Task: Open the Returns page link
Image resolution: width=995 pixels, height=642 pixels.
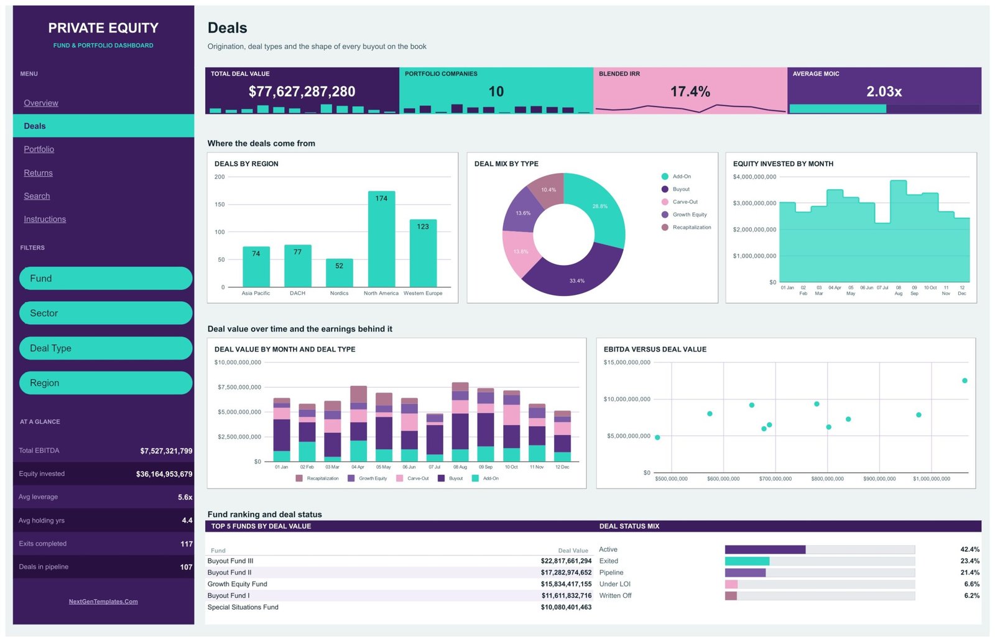Action: pos(38,173)
